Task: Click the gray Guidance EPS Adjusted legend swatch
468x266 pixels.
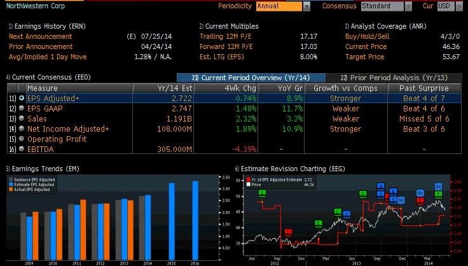Action: pyautogui.click(x=11, y=179)
